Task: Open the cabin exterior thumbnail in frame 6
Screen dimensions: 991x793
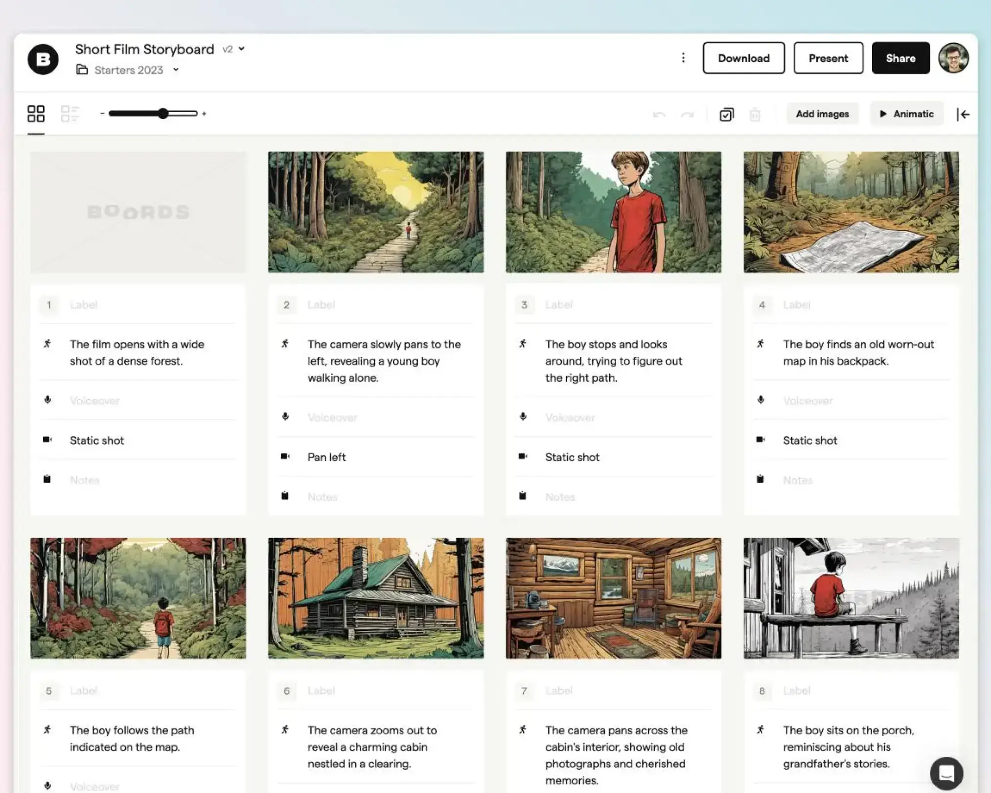Action: (376, 598)
